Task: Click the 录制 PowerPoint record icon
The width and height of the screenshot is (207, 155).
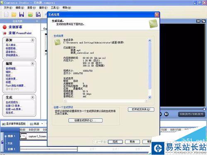Action: tap(5, 33)
